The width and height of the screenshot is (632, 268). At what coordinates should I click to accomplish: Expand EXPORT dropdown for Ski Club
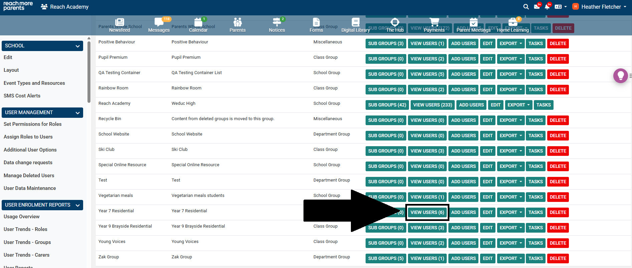pos(510,151)
